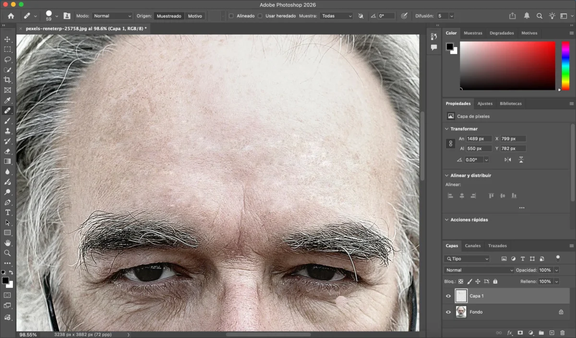Open the Muestra dropdown set to Todas
The width and height of the screenshot is (576, 338).
[x=336, y=16]
